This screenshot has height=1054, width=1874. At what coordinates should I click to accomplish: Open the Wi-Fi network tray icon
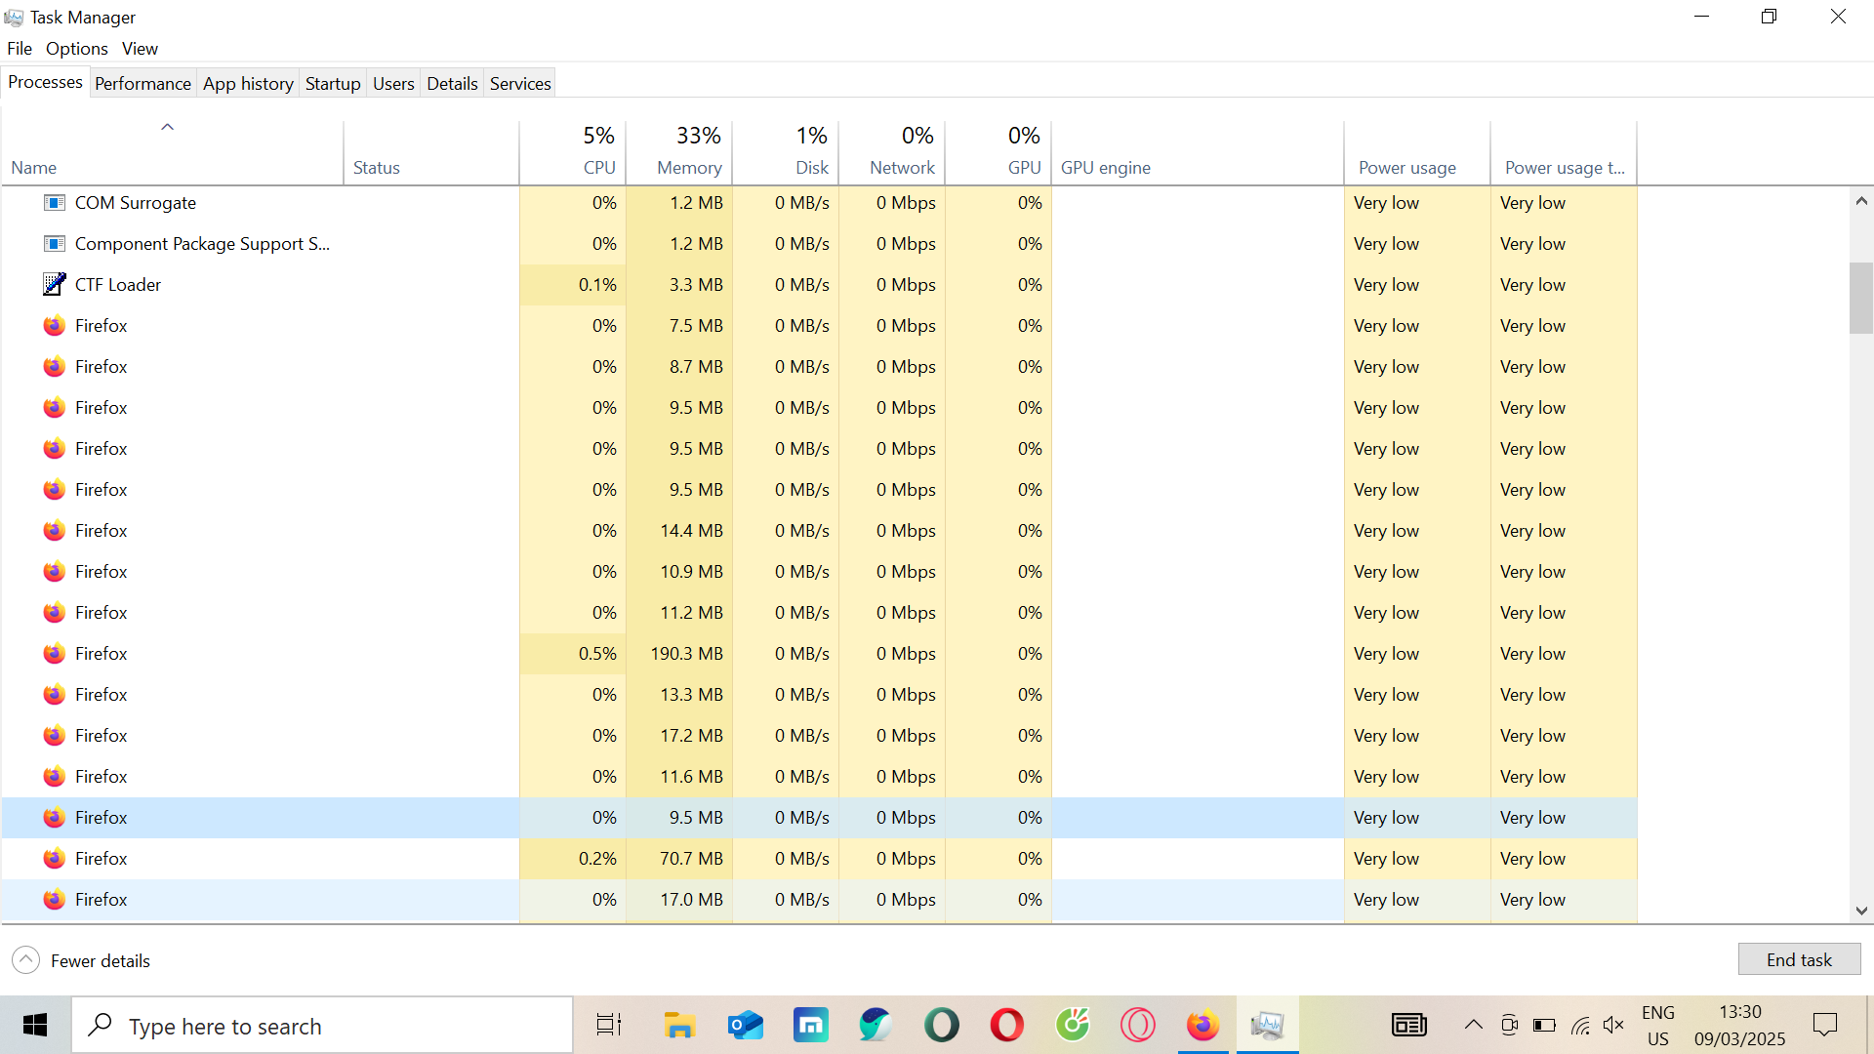click(x=1580, y=1025)
